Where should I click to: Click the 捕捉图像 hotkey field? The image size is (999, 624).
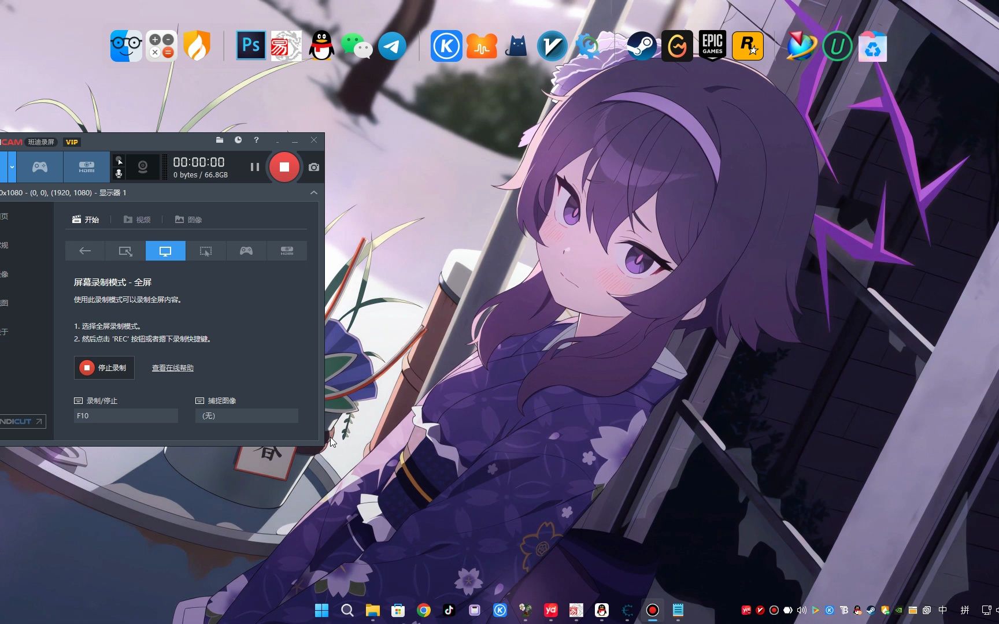coord(247,415)
